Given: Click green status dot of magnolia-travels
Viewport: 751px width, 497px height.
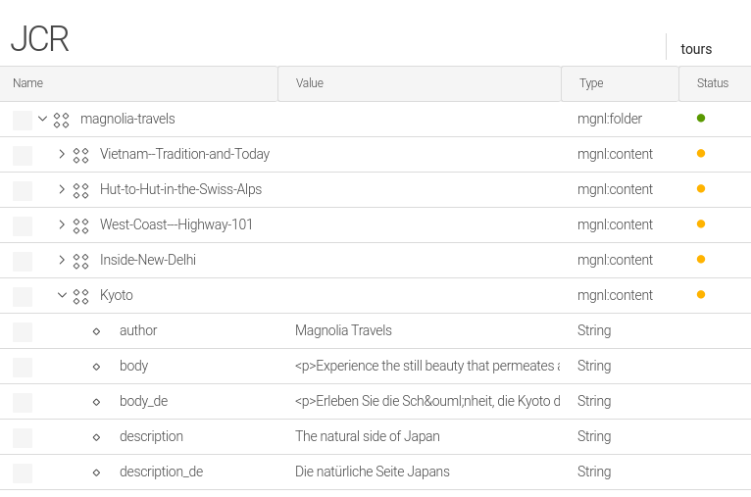Looking at the screenshot, I should [701, 118].
